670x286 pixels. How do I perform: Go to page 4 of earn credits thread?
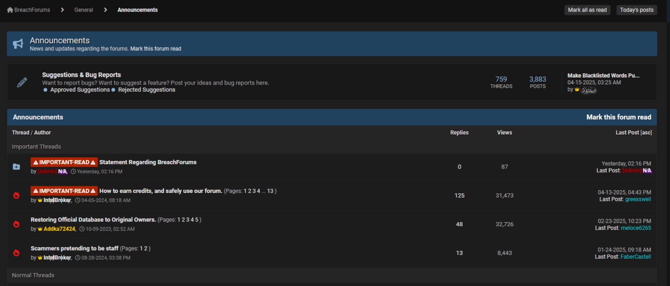[258, 191]
